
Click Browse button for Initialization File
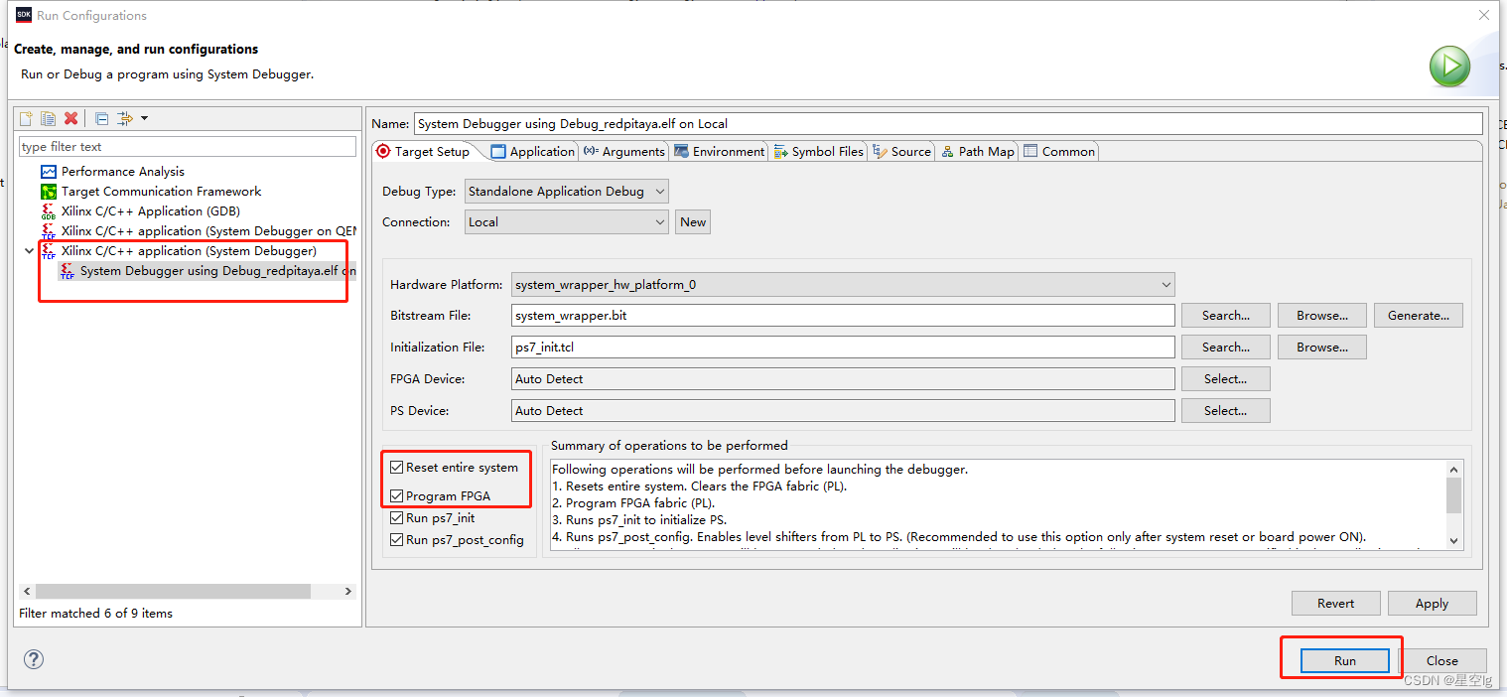(x=1322, y=347)
